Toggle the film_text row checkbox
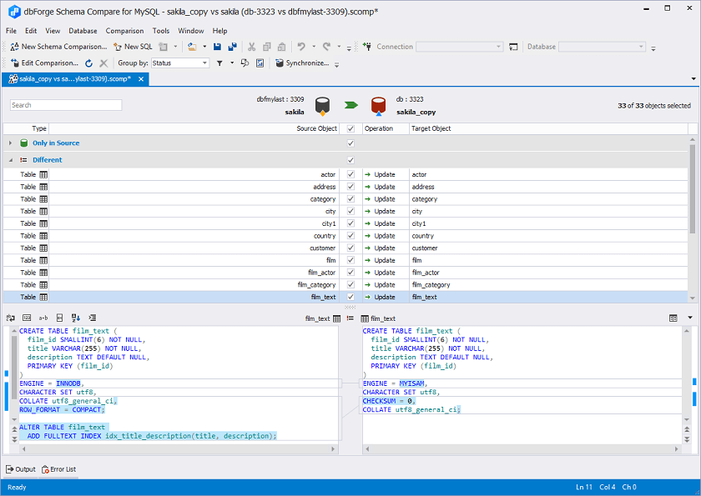Viewport: 701px width, 496px height. pyautogui.click(x=350, y=297)
